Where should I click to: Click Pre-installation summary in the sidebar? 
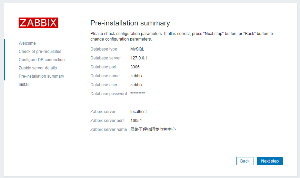[x=41, y=76]
